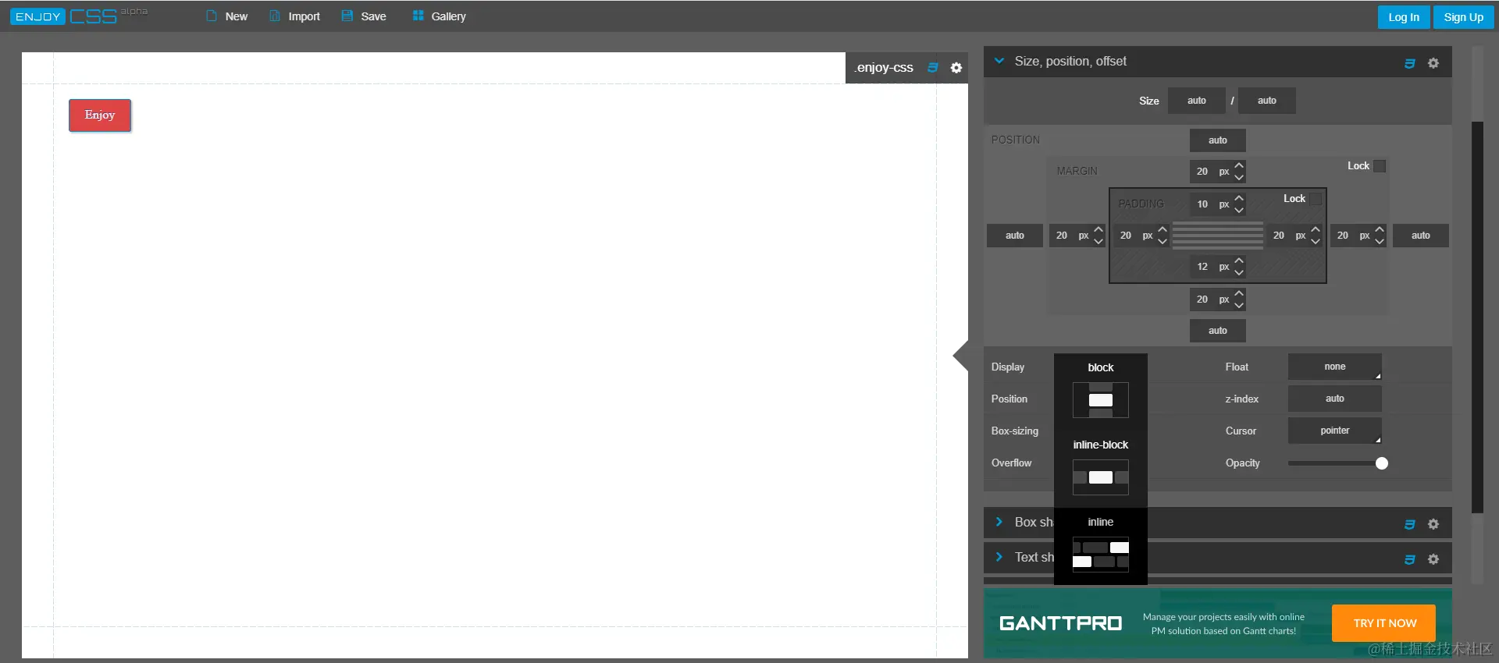Click the New document icon
The image size is (1499, 663).
click(212, 16)
